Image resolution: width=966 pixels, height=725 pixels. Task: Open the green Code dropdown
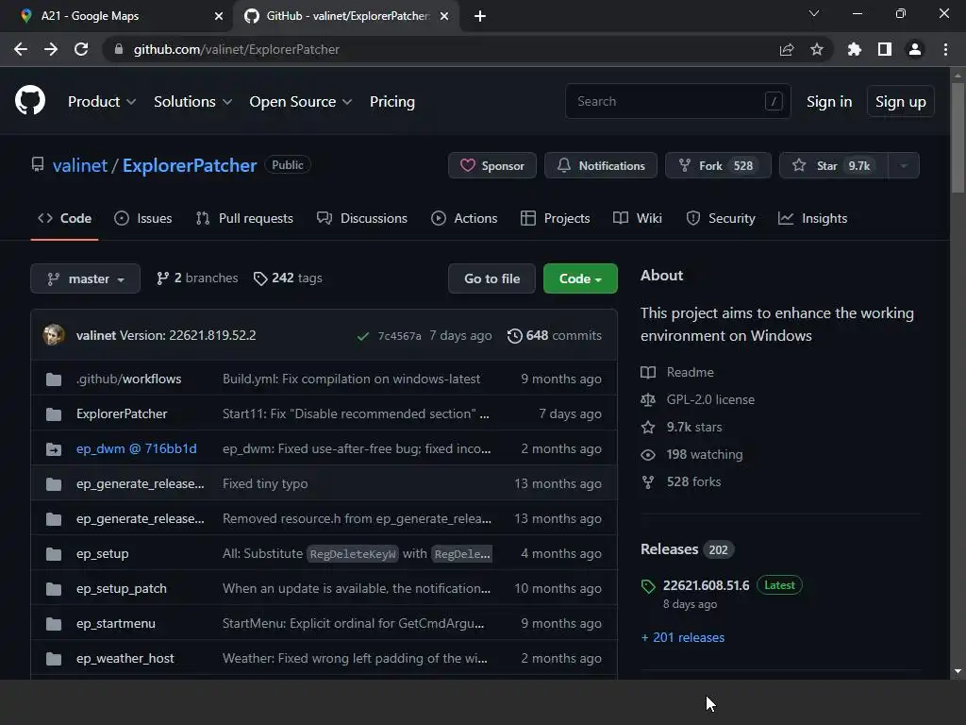coord(580,278)
